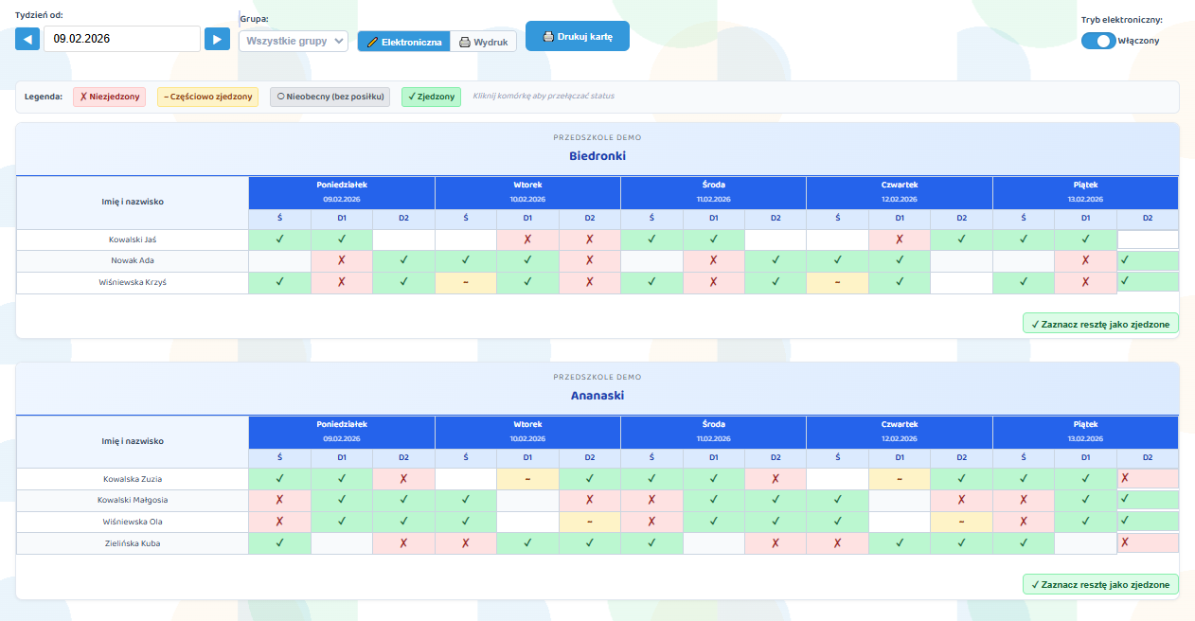Toggle Nowak Ada Monday D1 cross cell

click(x=341, y=260)
